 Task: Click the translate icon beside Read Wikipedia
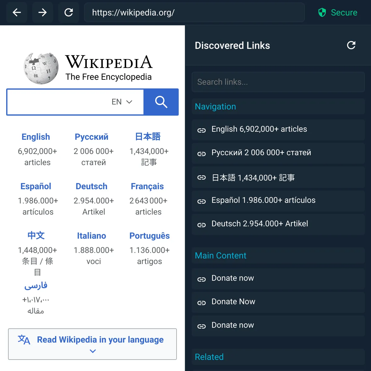[x=24, y=340]
